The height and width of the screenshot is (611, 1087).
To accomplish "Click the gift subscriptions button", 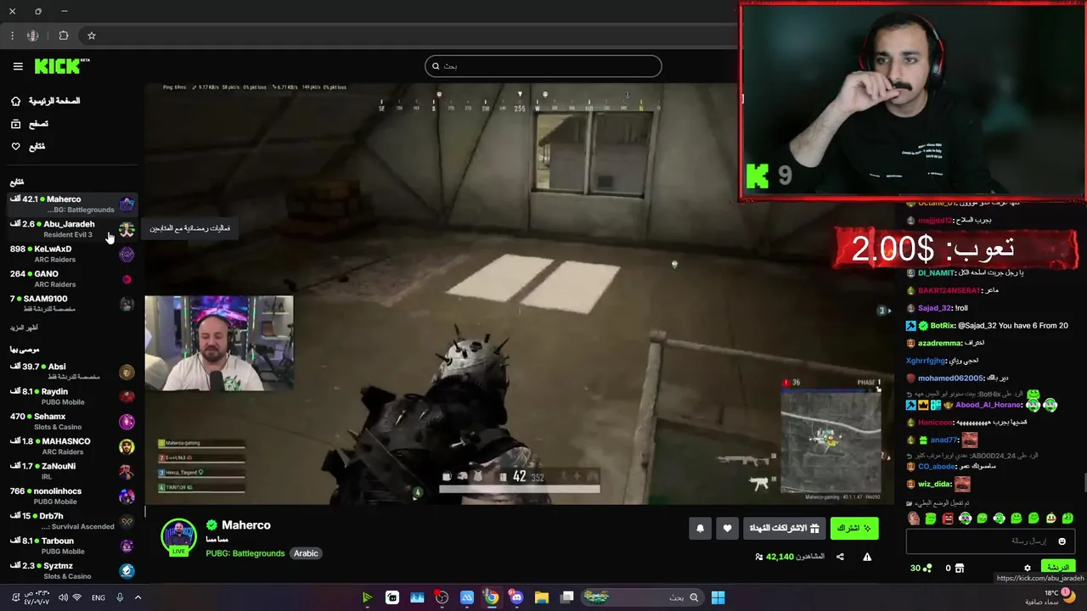I will coord(784,529).
